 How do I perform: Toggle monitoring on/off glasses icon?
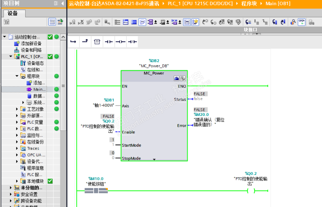tap(302, 22)
